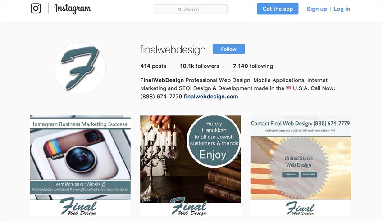Click Final Web Design logo under Contact post
383x221 pixels.
[x=300, y=208]
